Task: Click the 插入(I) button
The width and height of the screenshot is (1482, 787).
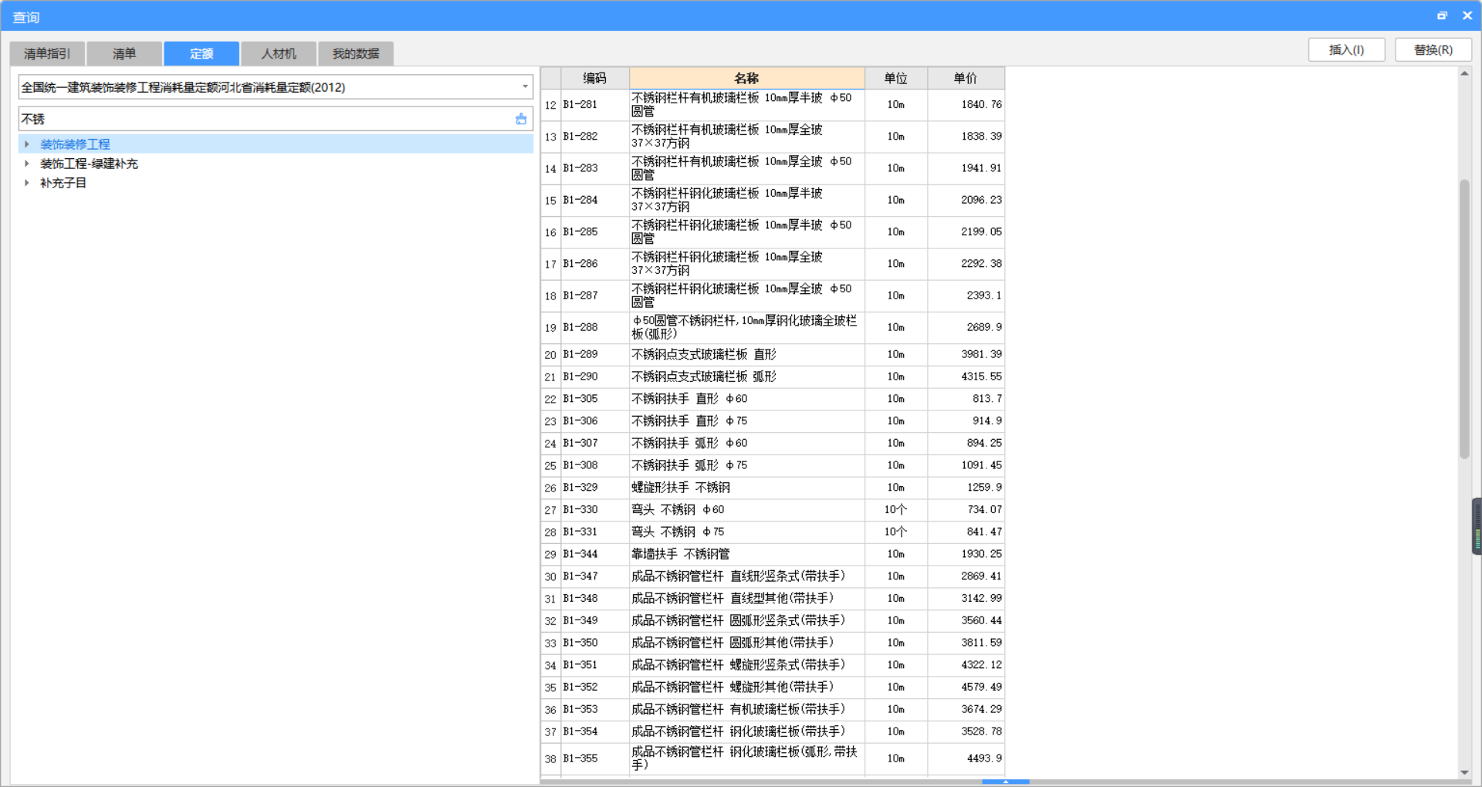Action: pos(1346,50)
